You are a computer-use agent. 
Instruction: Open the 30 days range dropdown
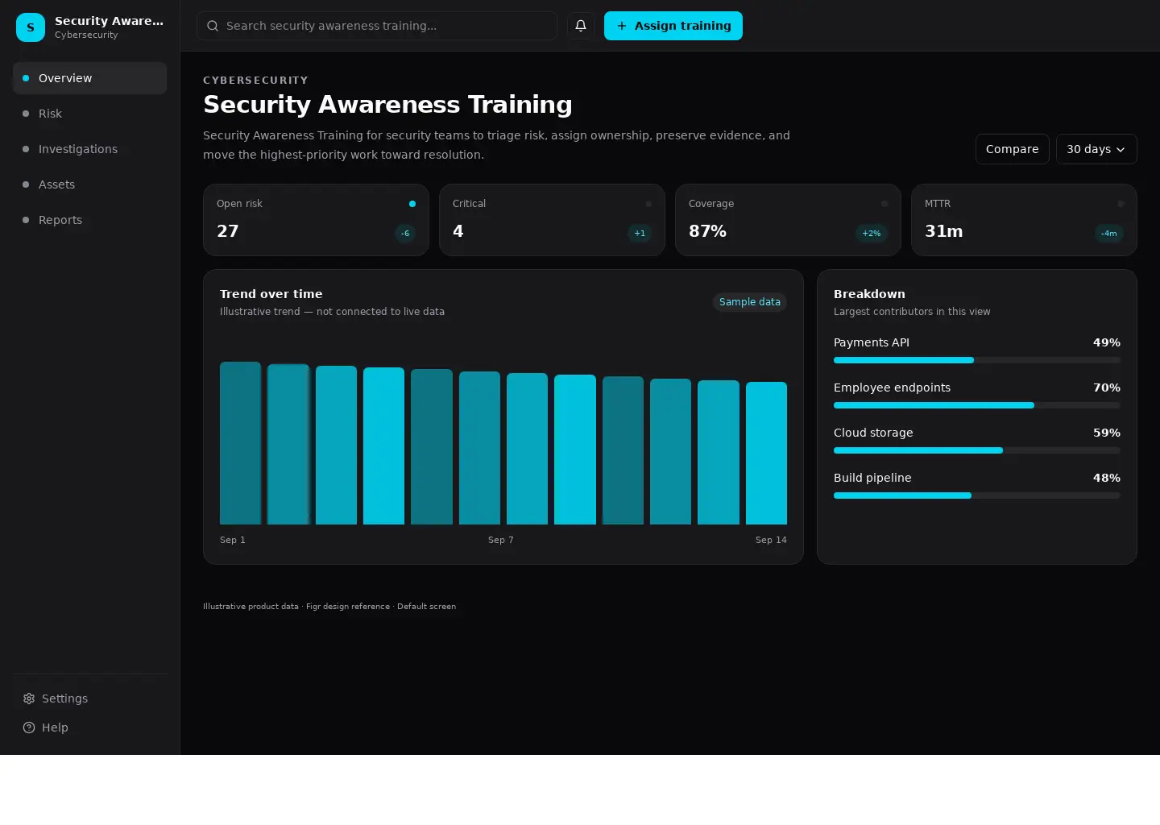(x=1096, y=149)
